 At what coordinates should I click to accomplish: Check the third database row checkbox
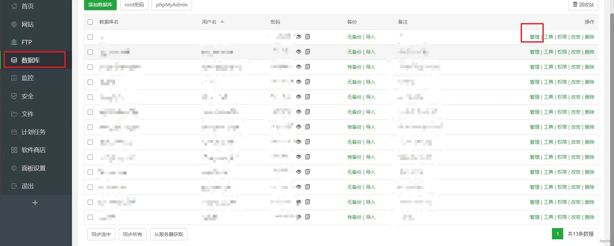(90, 67)
